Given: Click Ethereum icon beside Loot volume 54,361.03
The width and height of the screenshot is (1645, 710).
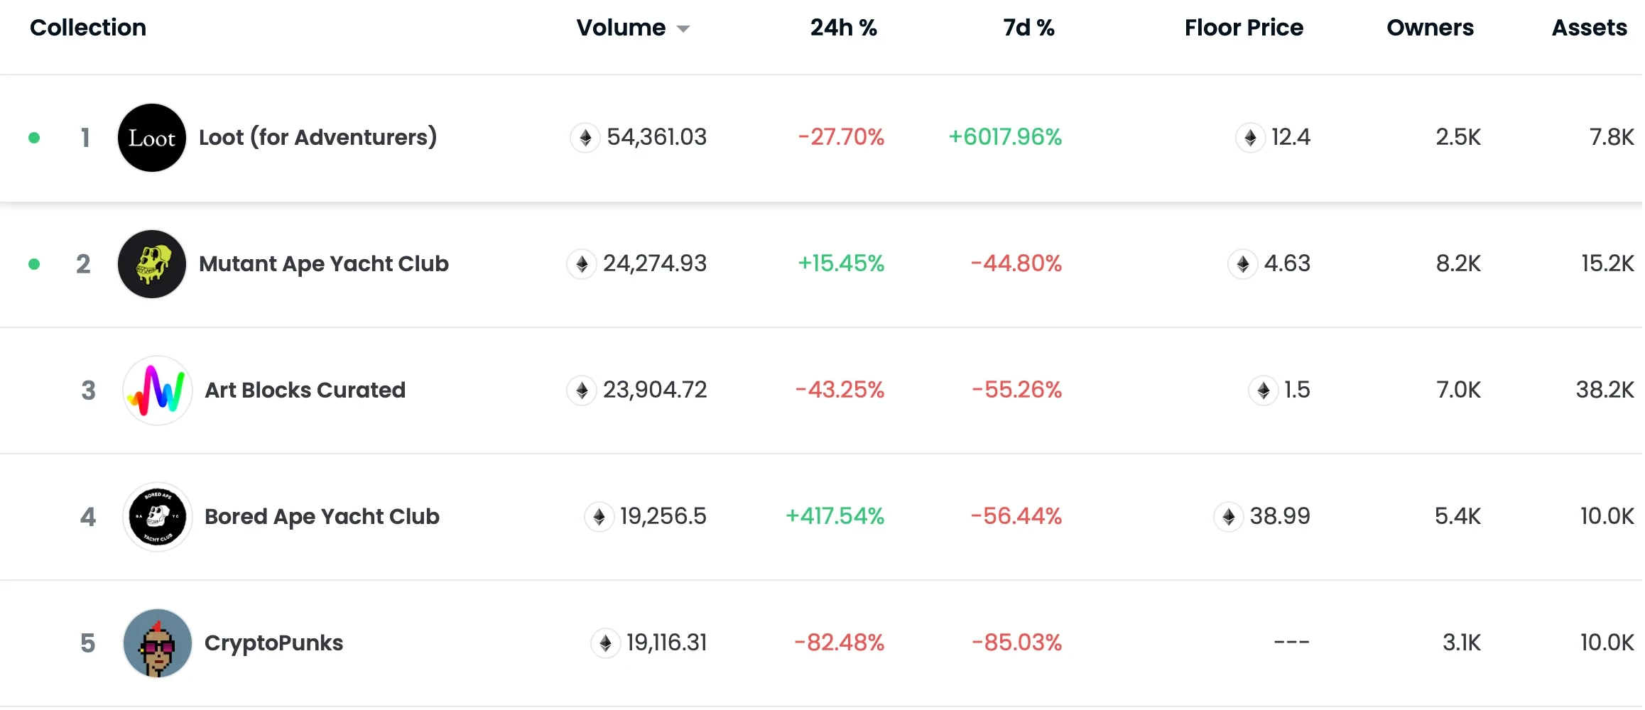Looking at the screenshot, I should pos(585,137).
